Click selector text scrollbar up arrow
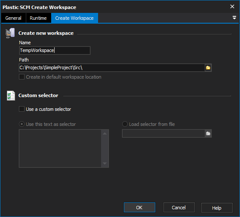Viewport: 240px width, 217px height. coord(105,134)
